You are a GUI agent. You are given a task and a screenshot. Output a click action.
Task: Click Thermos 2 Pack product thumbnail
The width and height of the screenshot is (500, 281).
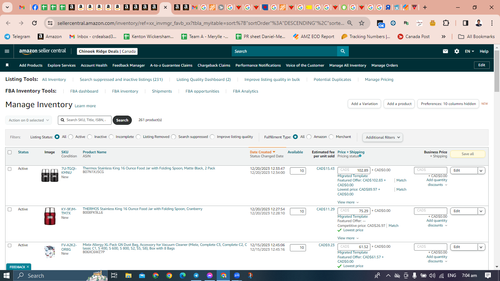pos(50,175)
